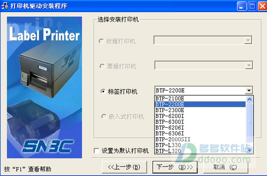Select the 标签打印机 radio button

pos(103,92)
